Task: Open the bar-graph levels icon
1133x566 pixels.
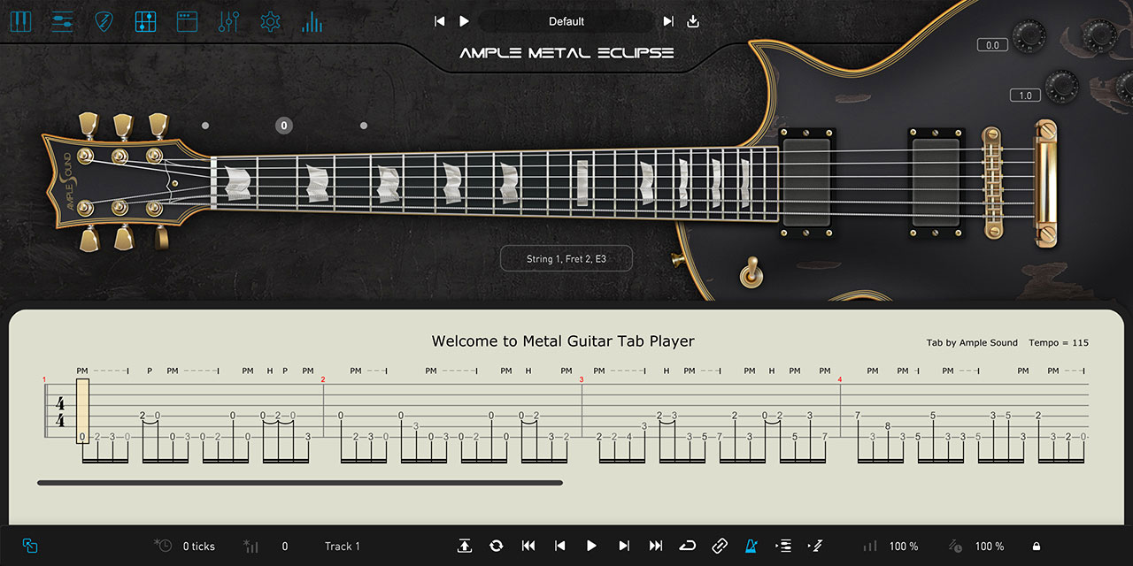Action: point(312,21)
